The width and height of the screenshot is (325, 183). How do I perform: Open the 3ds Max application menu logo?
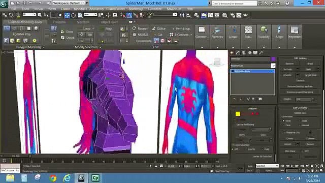(x=4, y=4)
